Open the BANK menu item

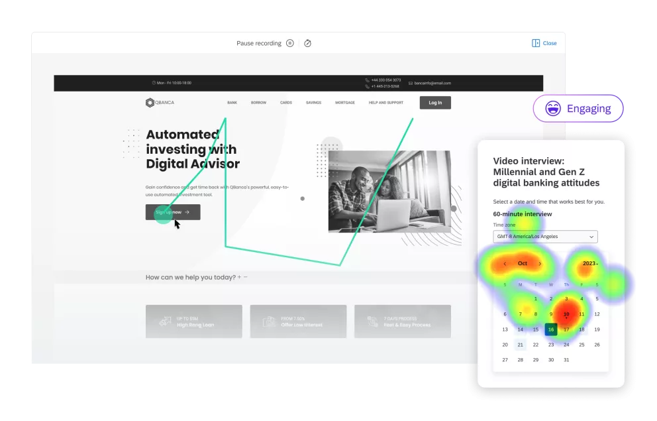tap(232, 103)
